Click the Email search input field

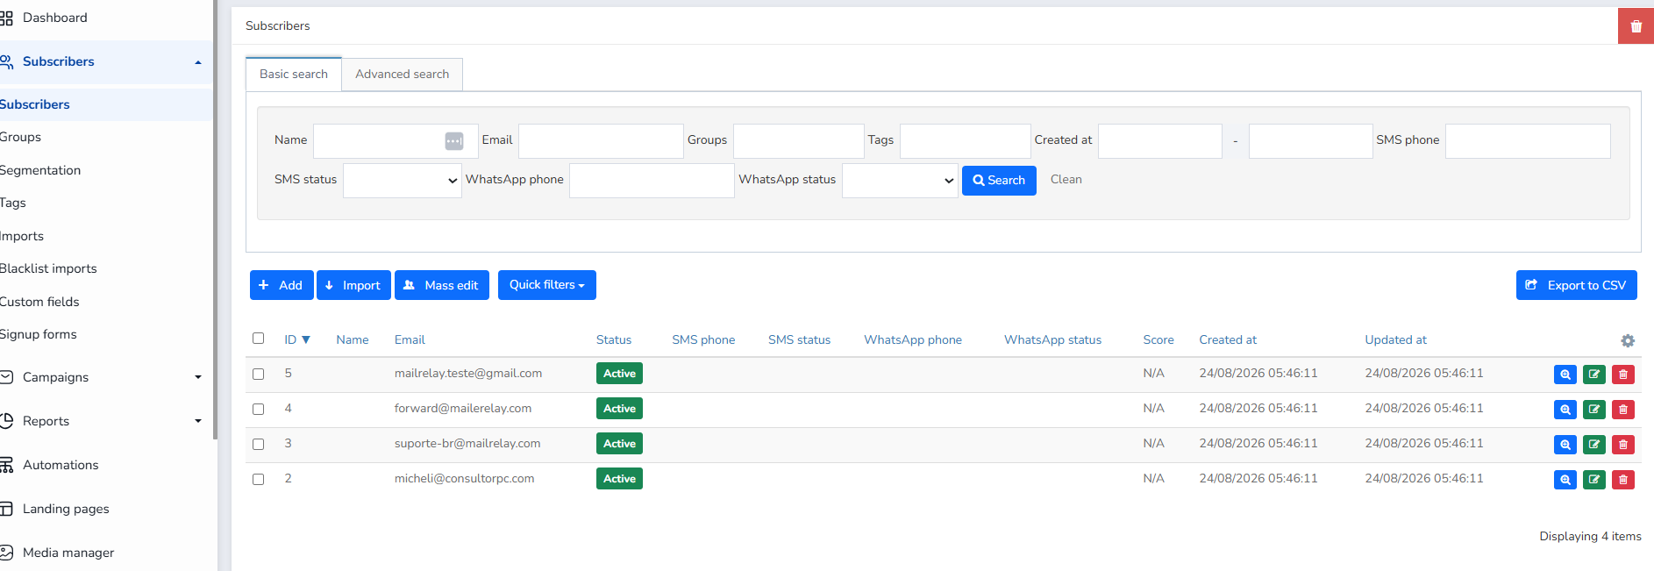[x=601, y=141]
